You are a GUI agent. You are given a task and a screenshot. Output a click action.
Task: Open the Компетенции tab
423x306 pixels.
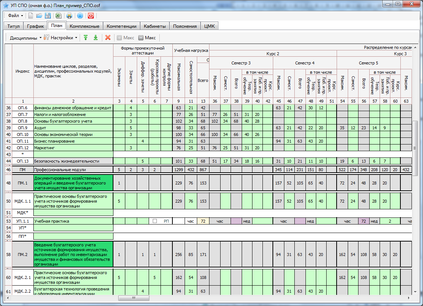121,26
